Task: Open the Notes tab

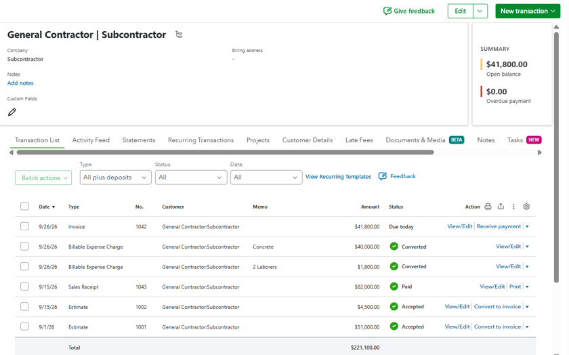Action: tap(486, 140)
